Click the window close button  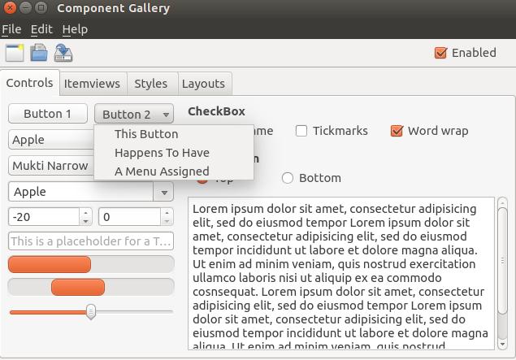(x=10, y=8)
